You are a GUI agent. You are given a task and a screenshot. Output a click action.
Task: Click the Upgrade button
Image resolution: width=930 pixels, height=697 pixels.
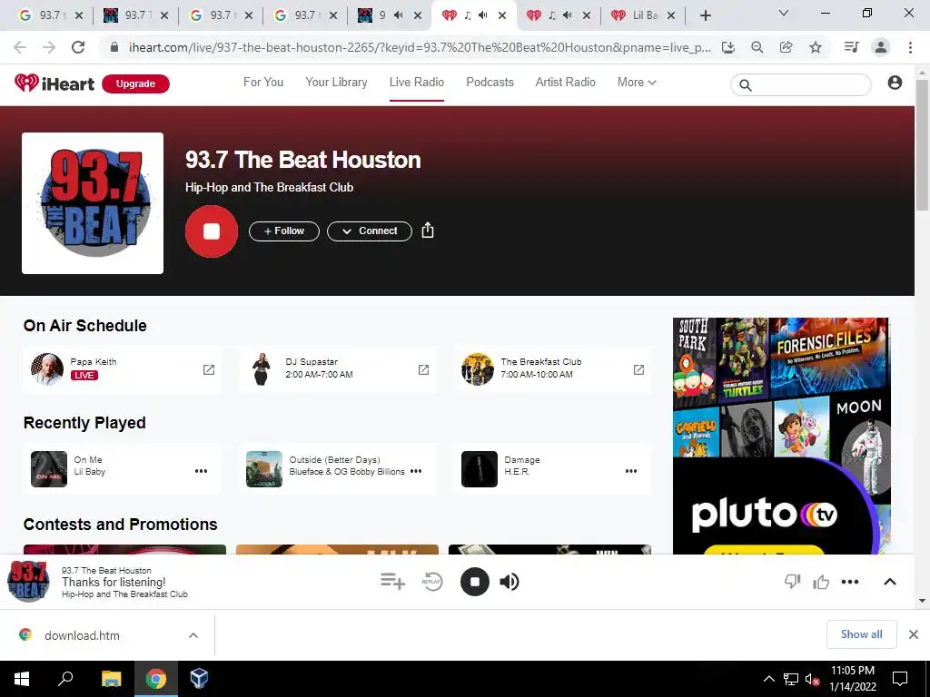tap(136, 83)
